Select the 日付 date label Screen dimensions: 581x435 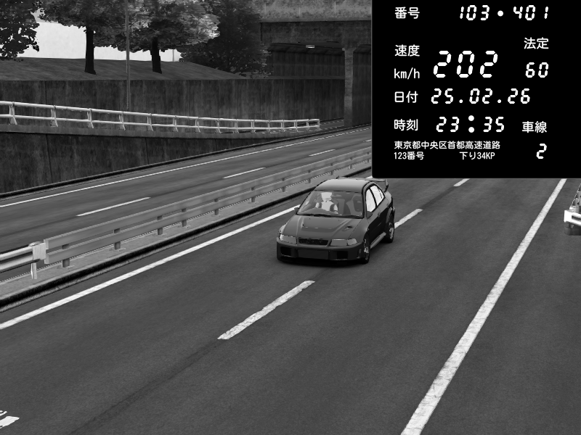pos(407,97)
